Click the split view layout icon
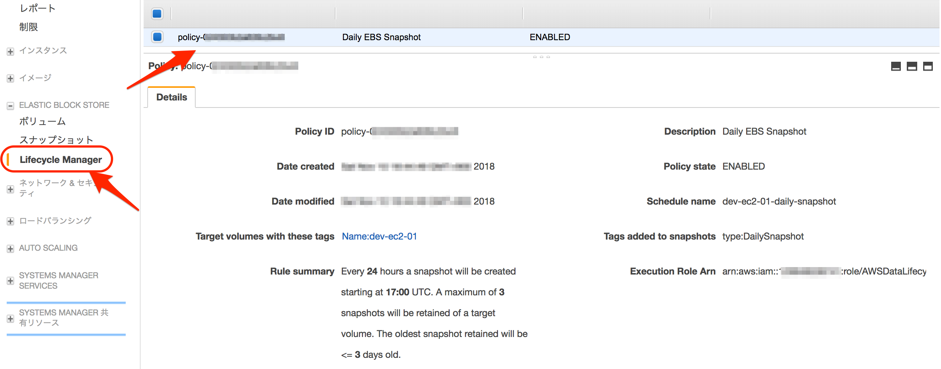 pos(912,66)
